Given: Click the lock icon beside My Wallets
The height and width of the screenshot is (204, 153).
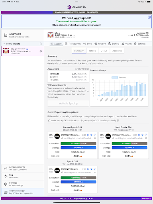Looking at the screenshot, I should click(x=41, y=44).
